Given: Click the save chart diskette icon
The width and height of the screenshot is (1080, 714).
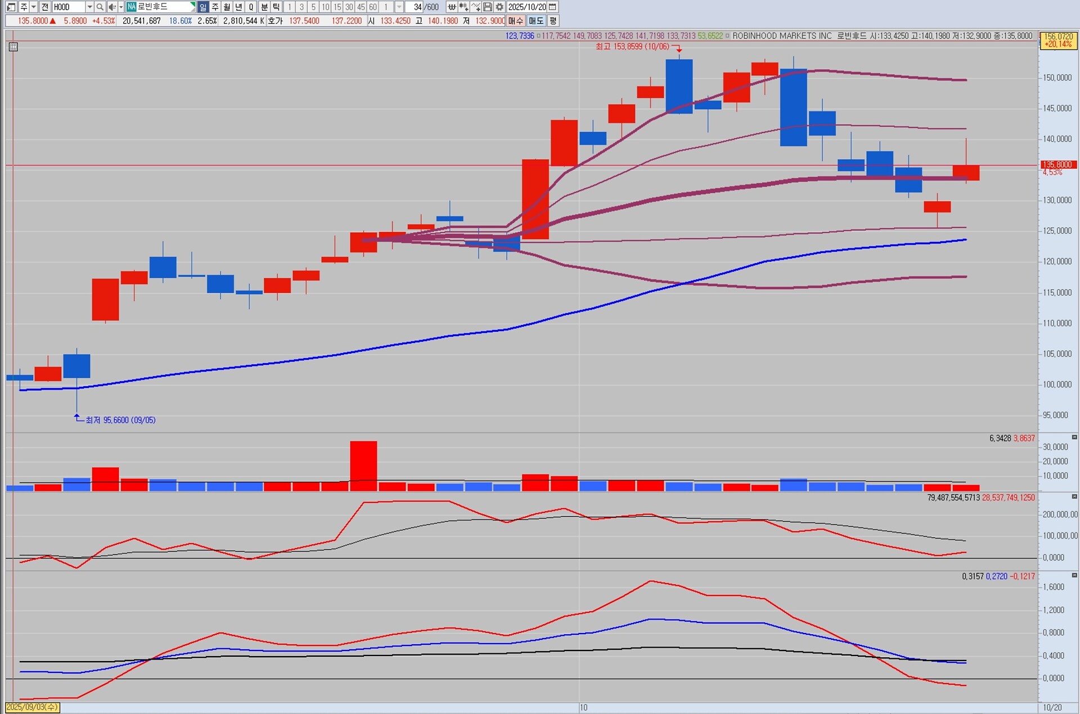Looking at the screenshot, I should (488, 7).
